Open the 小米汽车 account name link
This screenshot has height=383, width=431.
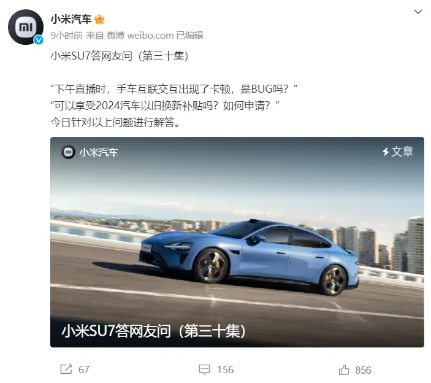click(71, 19)
